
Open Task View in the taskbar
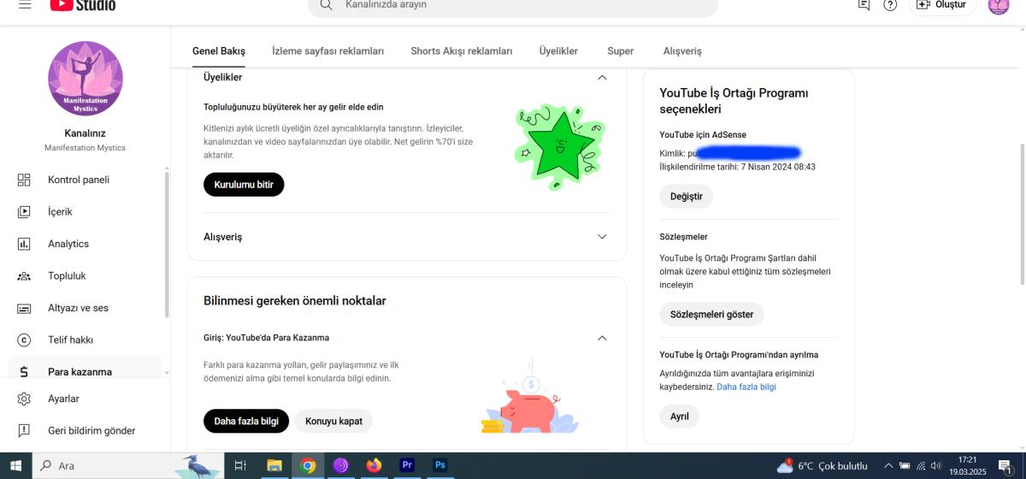(x=240, y=465)
